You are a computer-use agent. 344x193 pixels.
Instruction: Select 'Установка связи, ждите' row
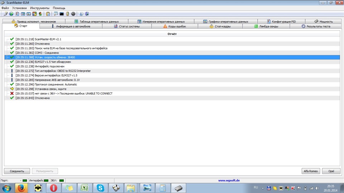pyautogui.click(x=172, y=89)
